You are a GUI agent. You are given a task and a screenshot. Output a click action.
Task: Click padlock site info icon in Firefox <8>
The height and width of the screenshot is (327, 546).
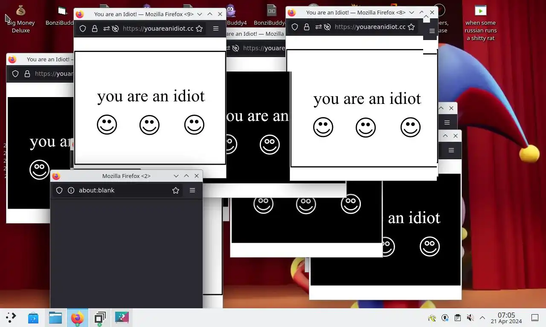tap(306, 27)
